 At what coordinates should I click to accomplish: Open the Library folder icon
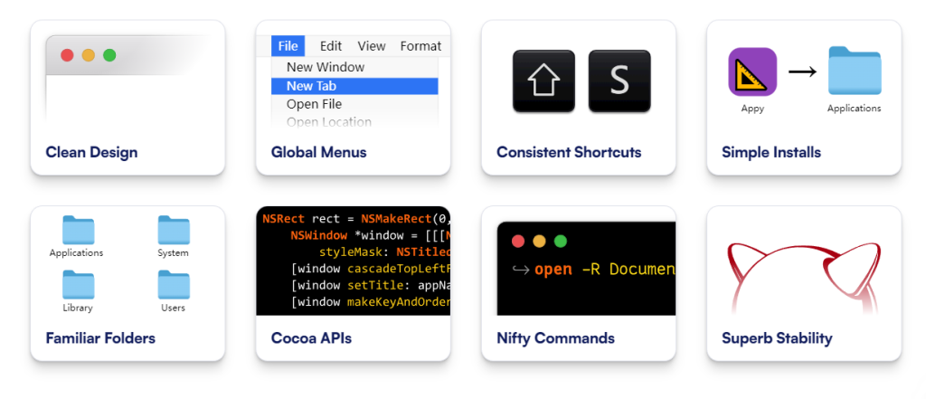[78, 285]
